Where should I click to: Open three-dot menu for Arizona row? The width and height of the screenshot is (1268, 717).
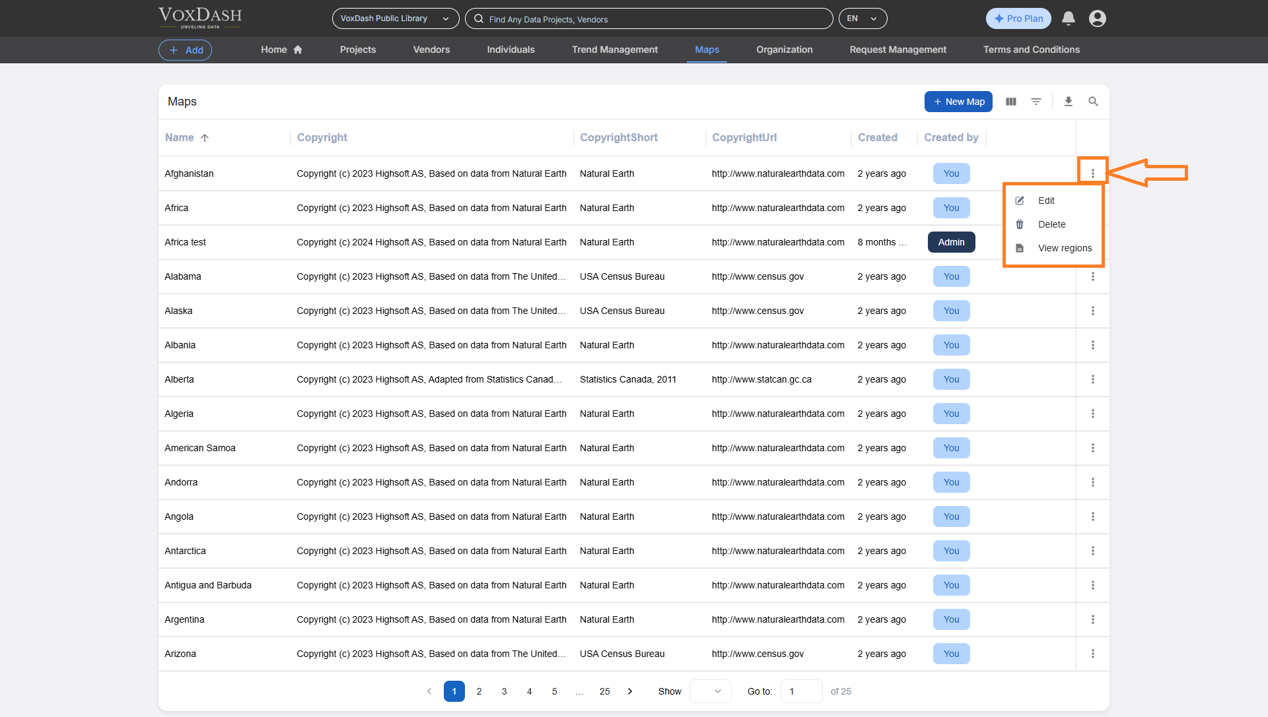coord(1092,654)
